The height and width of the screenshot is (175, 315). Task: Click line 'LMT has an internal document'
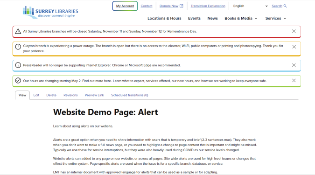click(135, 172)
